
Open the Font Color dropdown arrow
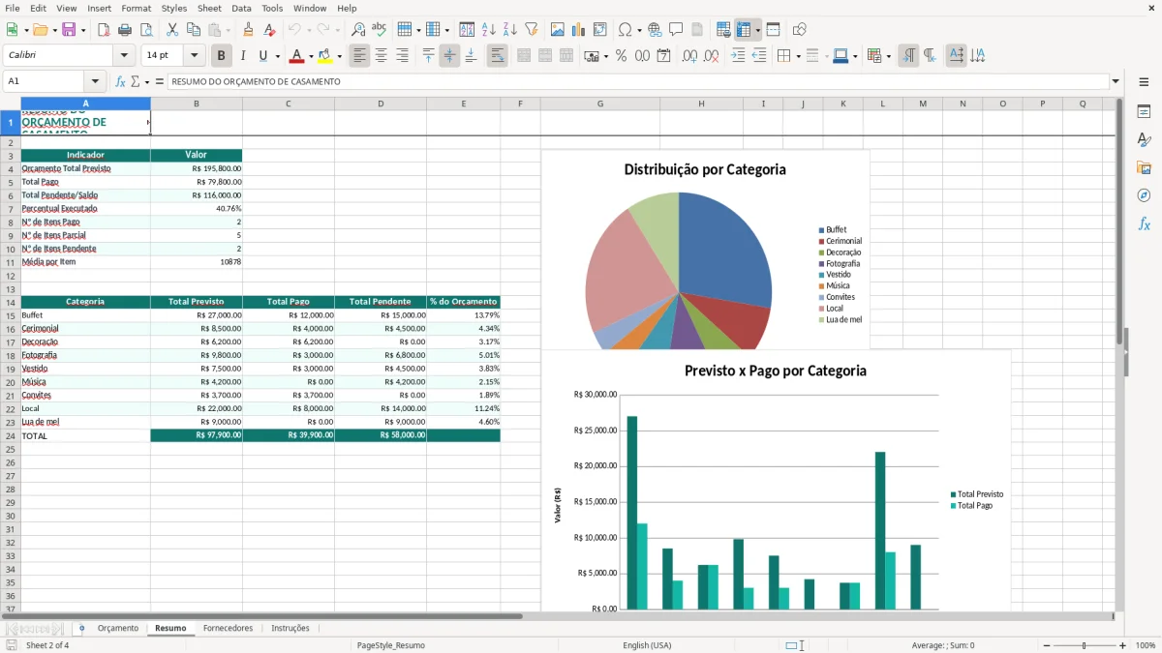311,56
